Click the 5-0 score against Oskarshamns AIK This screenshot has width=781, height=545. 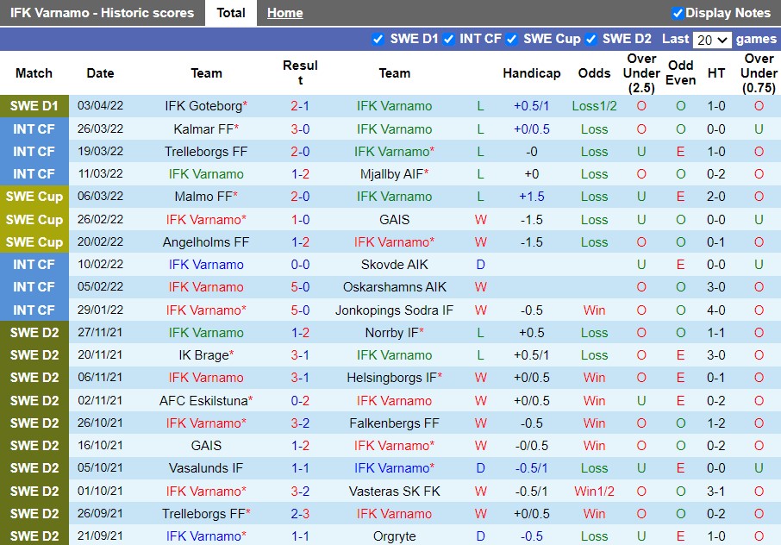click(x=300, y=287)
